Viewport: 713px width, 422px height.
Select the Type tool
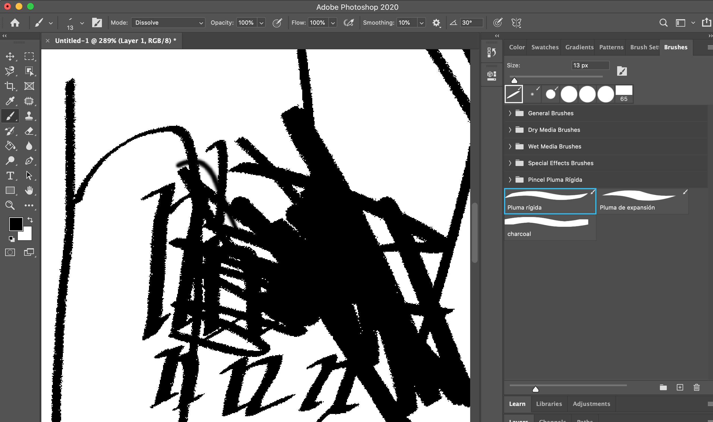click(x=10, y=176)
